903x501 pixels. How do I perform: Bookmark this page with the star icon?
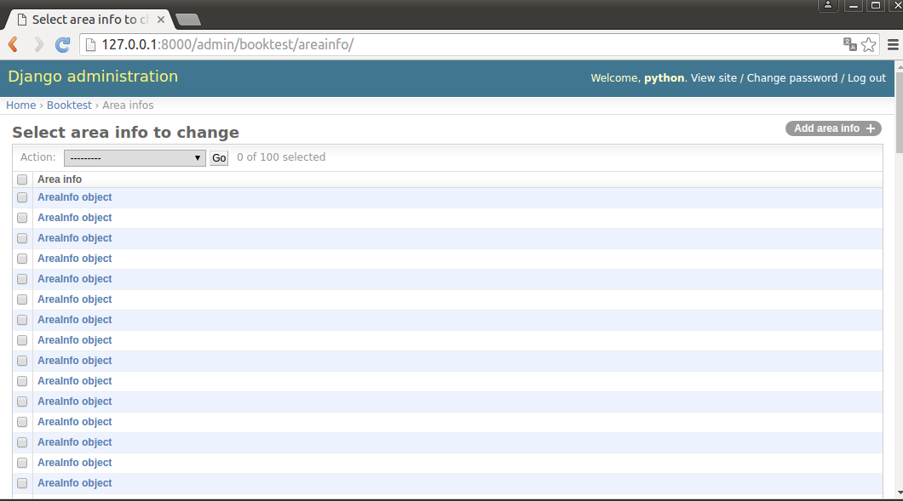868,45
